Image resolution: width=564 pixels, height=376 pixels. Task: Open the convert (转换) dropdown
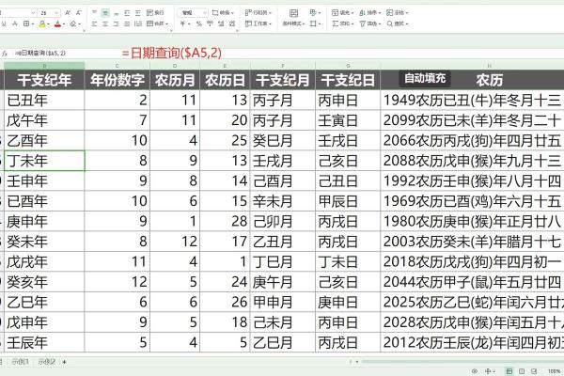point(223,13)
